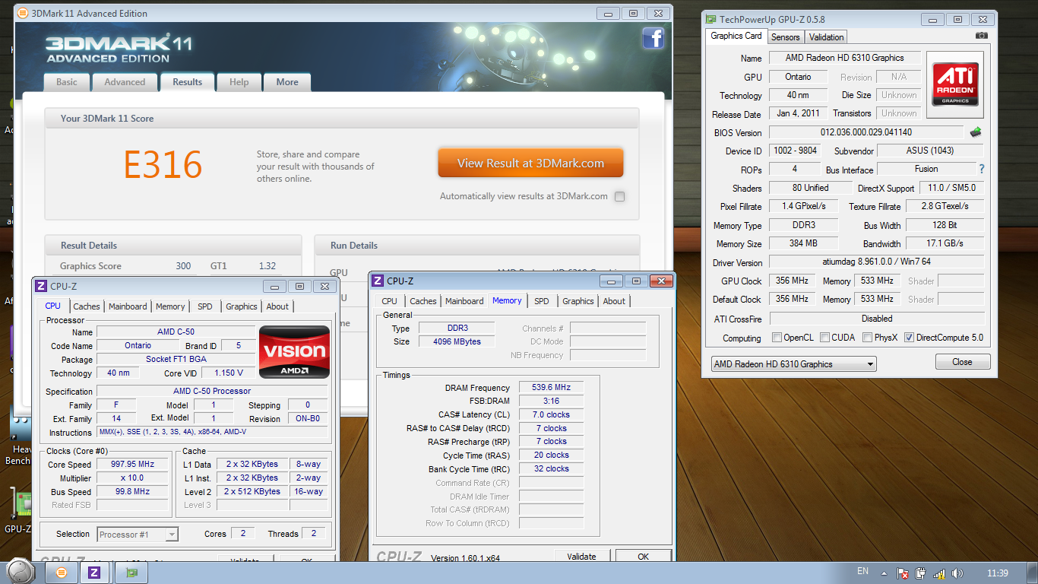Open About tab in CPU-Z CPU window
This screenshot has width=1038, height=584.
click(277, 306)
